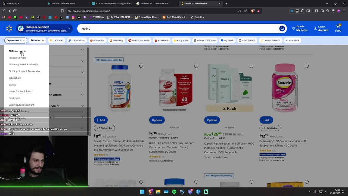Click the blue search magnifier button
The width and height of the screenshot is (348, 196).
tap(282, 29)
